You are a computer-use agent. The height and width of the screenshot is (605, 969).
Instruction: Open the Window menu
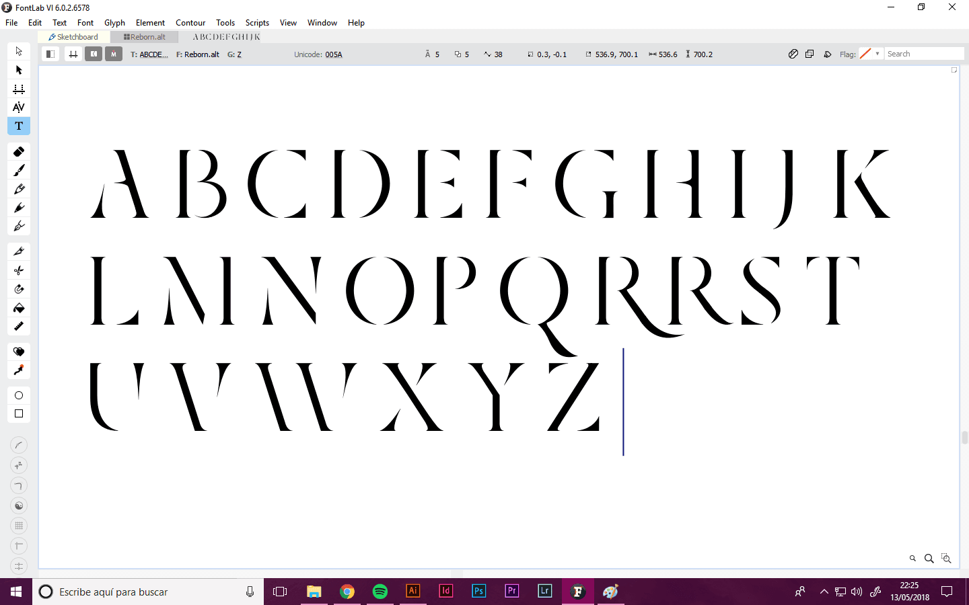tap(322, 22)
